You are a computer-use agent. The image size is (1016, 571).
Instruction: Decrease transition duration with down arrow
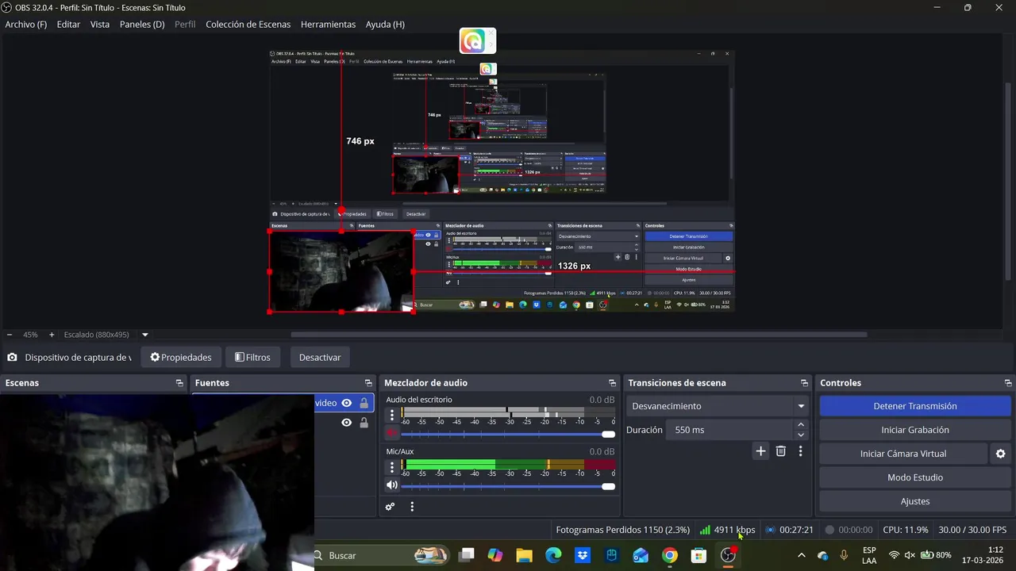[x=800, y=435]
